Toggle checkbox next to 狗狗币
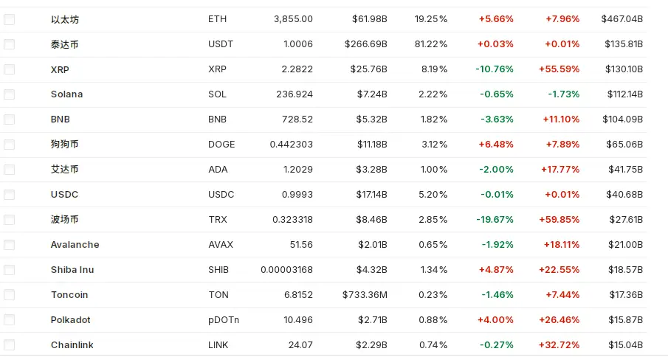 (x=9, y=145)
